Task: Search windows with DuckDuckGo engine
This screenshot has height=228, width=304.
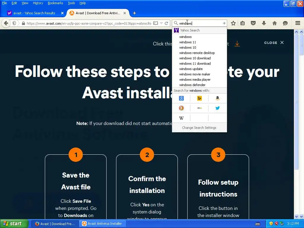Action: [181, 108]
